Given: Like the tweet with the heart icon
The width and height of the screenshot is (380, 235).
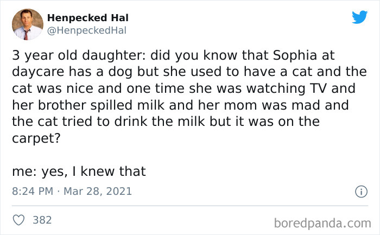Looking at the screenshot, I should coord(18,220).
